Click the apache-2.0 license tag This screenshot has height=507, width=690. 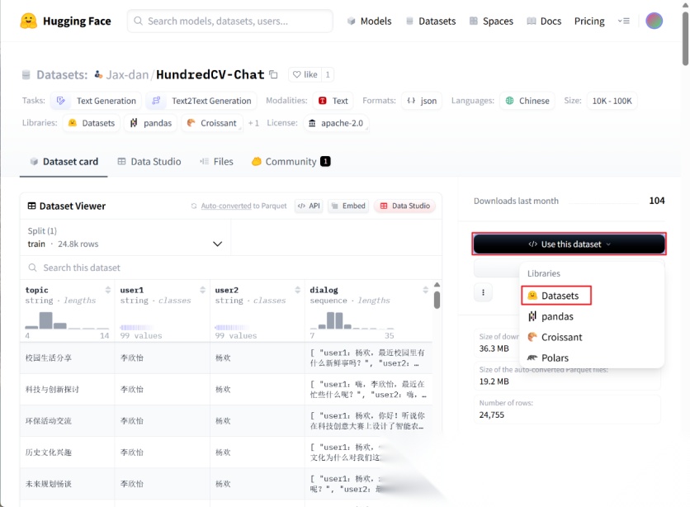click(x=336, y=123)
